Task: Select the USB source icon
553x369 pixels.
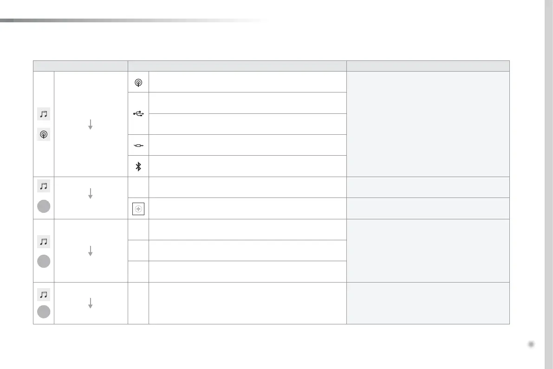Action: [138, 113]
